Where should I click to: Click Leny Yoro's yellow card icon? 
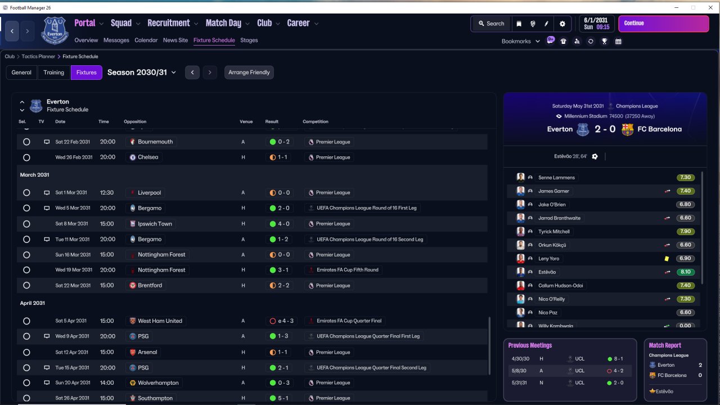point(667,259)
